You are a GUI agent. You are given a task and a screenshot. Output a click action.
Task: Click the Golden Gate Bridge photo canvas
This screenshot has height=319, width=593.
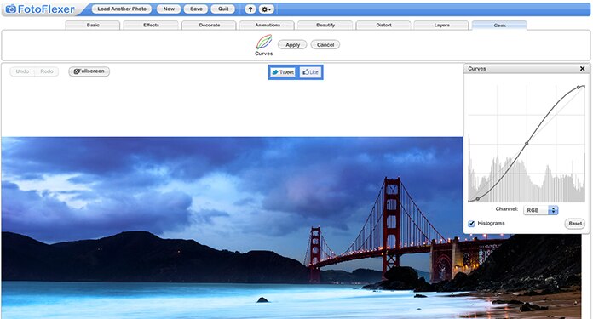pyautogui.click(x=291, y=228)
